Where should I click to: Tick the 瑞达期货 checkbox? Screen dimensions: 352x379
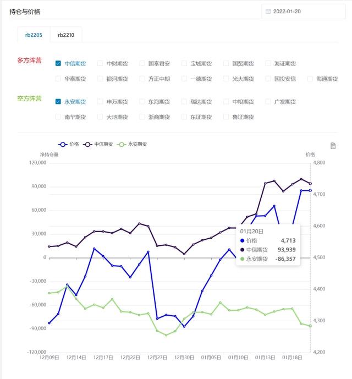(x=184, y=102)
